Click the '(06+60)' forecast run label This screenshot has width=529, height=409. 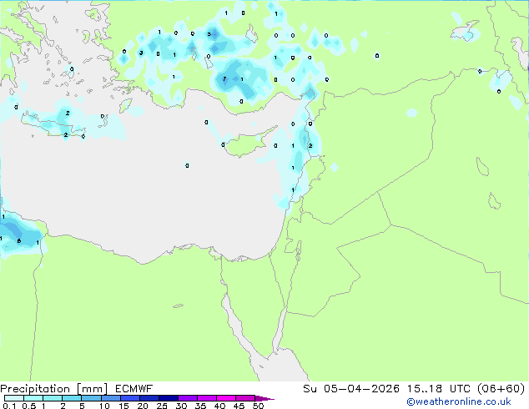pyautogui.click(x=501, y=389)
